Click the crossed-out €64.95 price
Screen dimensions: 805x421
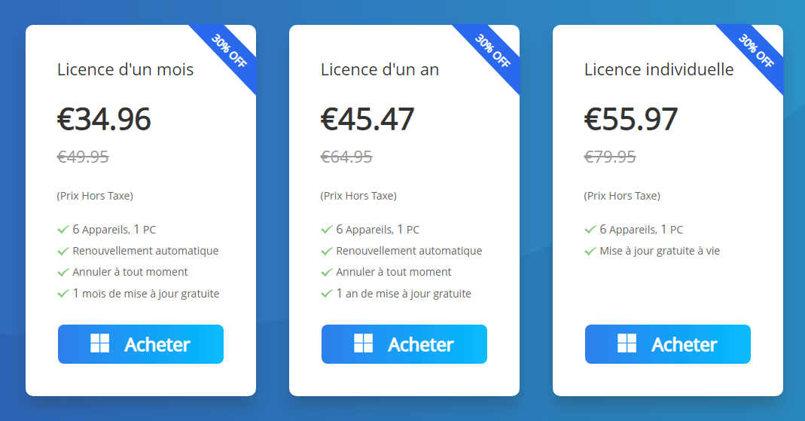pyautogui.click(x=346, y=157)
